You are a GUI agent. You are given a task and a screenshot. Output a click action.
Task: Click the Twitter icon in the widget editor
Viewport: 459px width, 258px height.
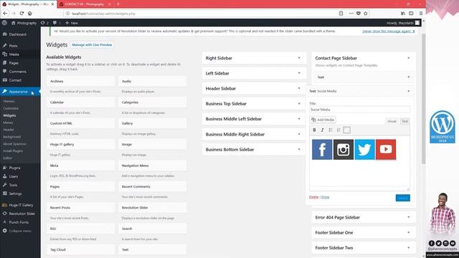click(x=364, y=150)
